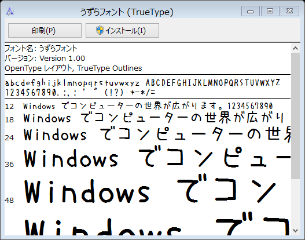The width and height of the screenshot is (305, 240).
Task: Maximize the font viewer window
Action: point(270,11)
